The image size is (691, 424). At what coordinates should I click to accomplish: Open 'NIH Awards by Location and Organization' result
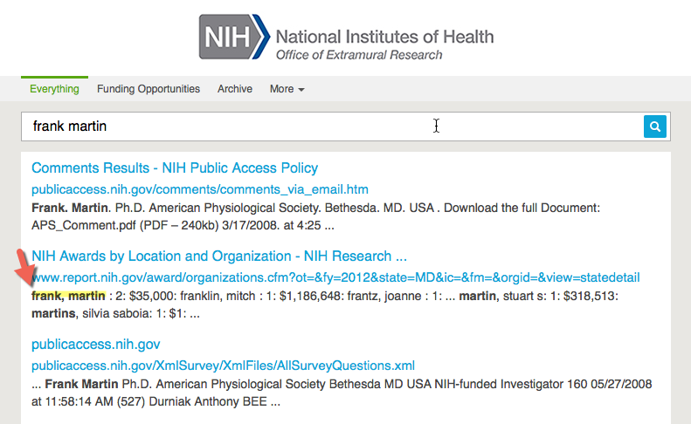coord(219,256)
